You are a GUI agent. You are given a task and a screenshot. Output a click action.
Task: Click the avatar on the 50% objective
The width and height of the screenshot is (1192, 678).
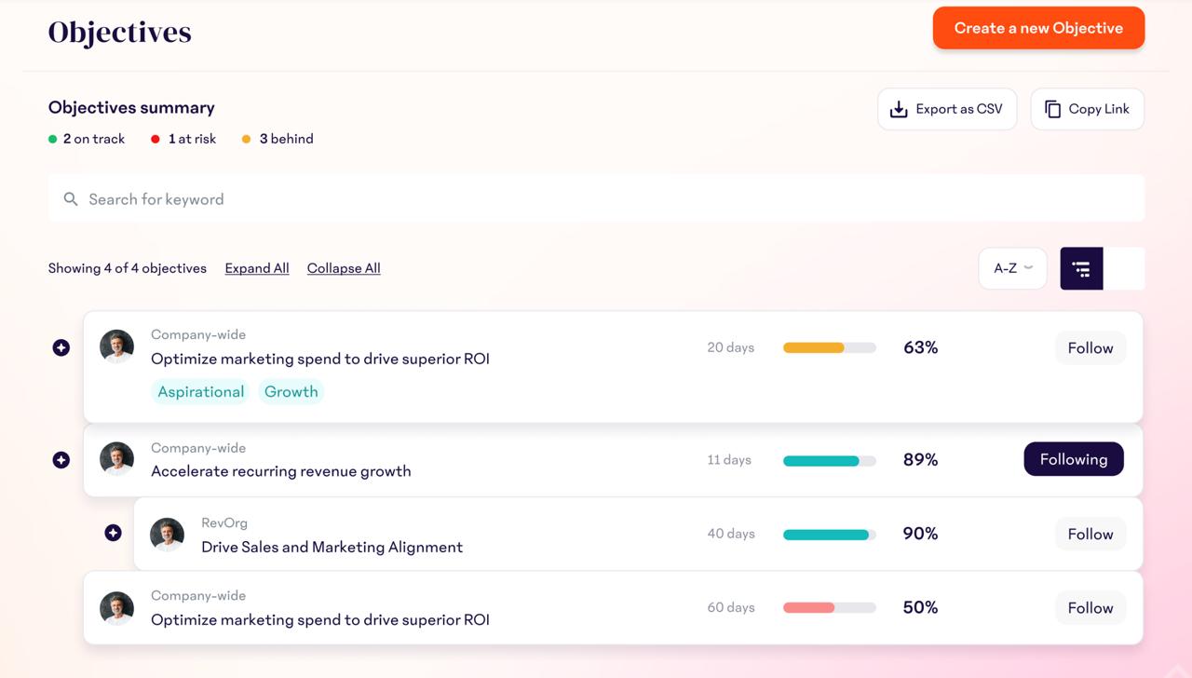click(116, 608)
